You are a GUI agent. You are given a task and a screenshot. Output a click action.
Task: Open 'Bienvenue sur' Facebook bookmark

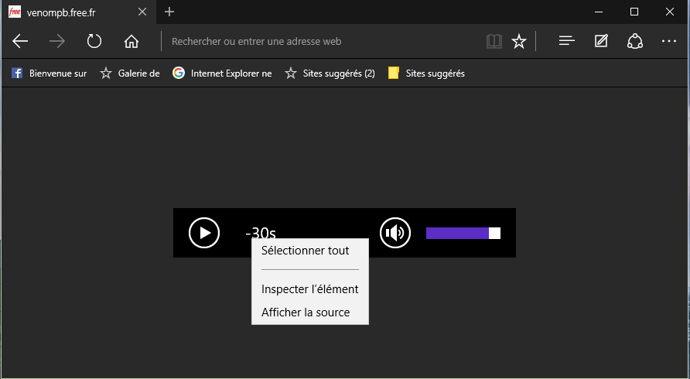coord(49,73)
